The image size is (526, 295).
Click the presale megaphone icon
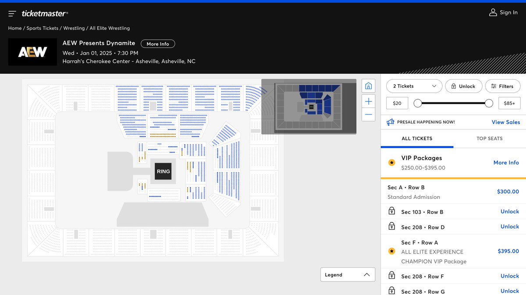[390, 122]
